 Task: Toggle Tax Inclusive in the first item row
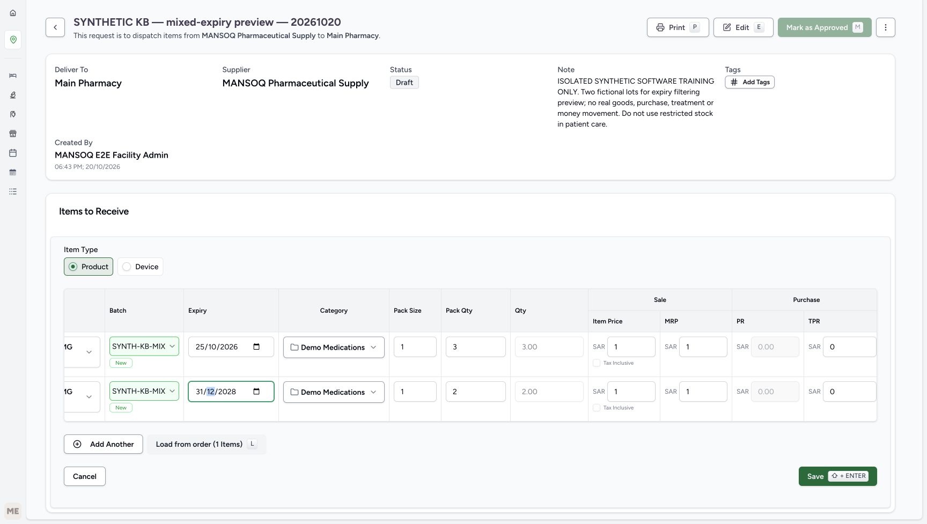(597, 363)
